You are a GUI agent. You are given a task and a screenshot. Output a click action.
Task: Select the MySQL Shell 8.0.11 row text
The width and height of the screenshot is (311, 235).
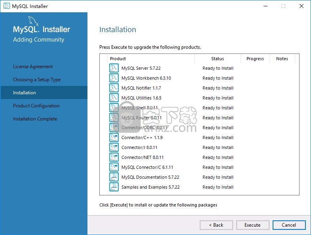click(x=140, y=108)
